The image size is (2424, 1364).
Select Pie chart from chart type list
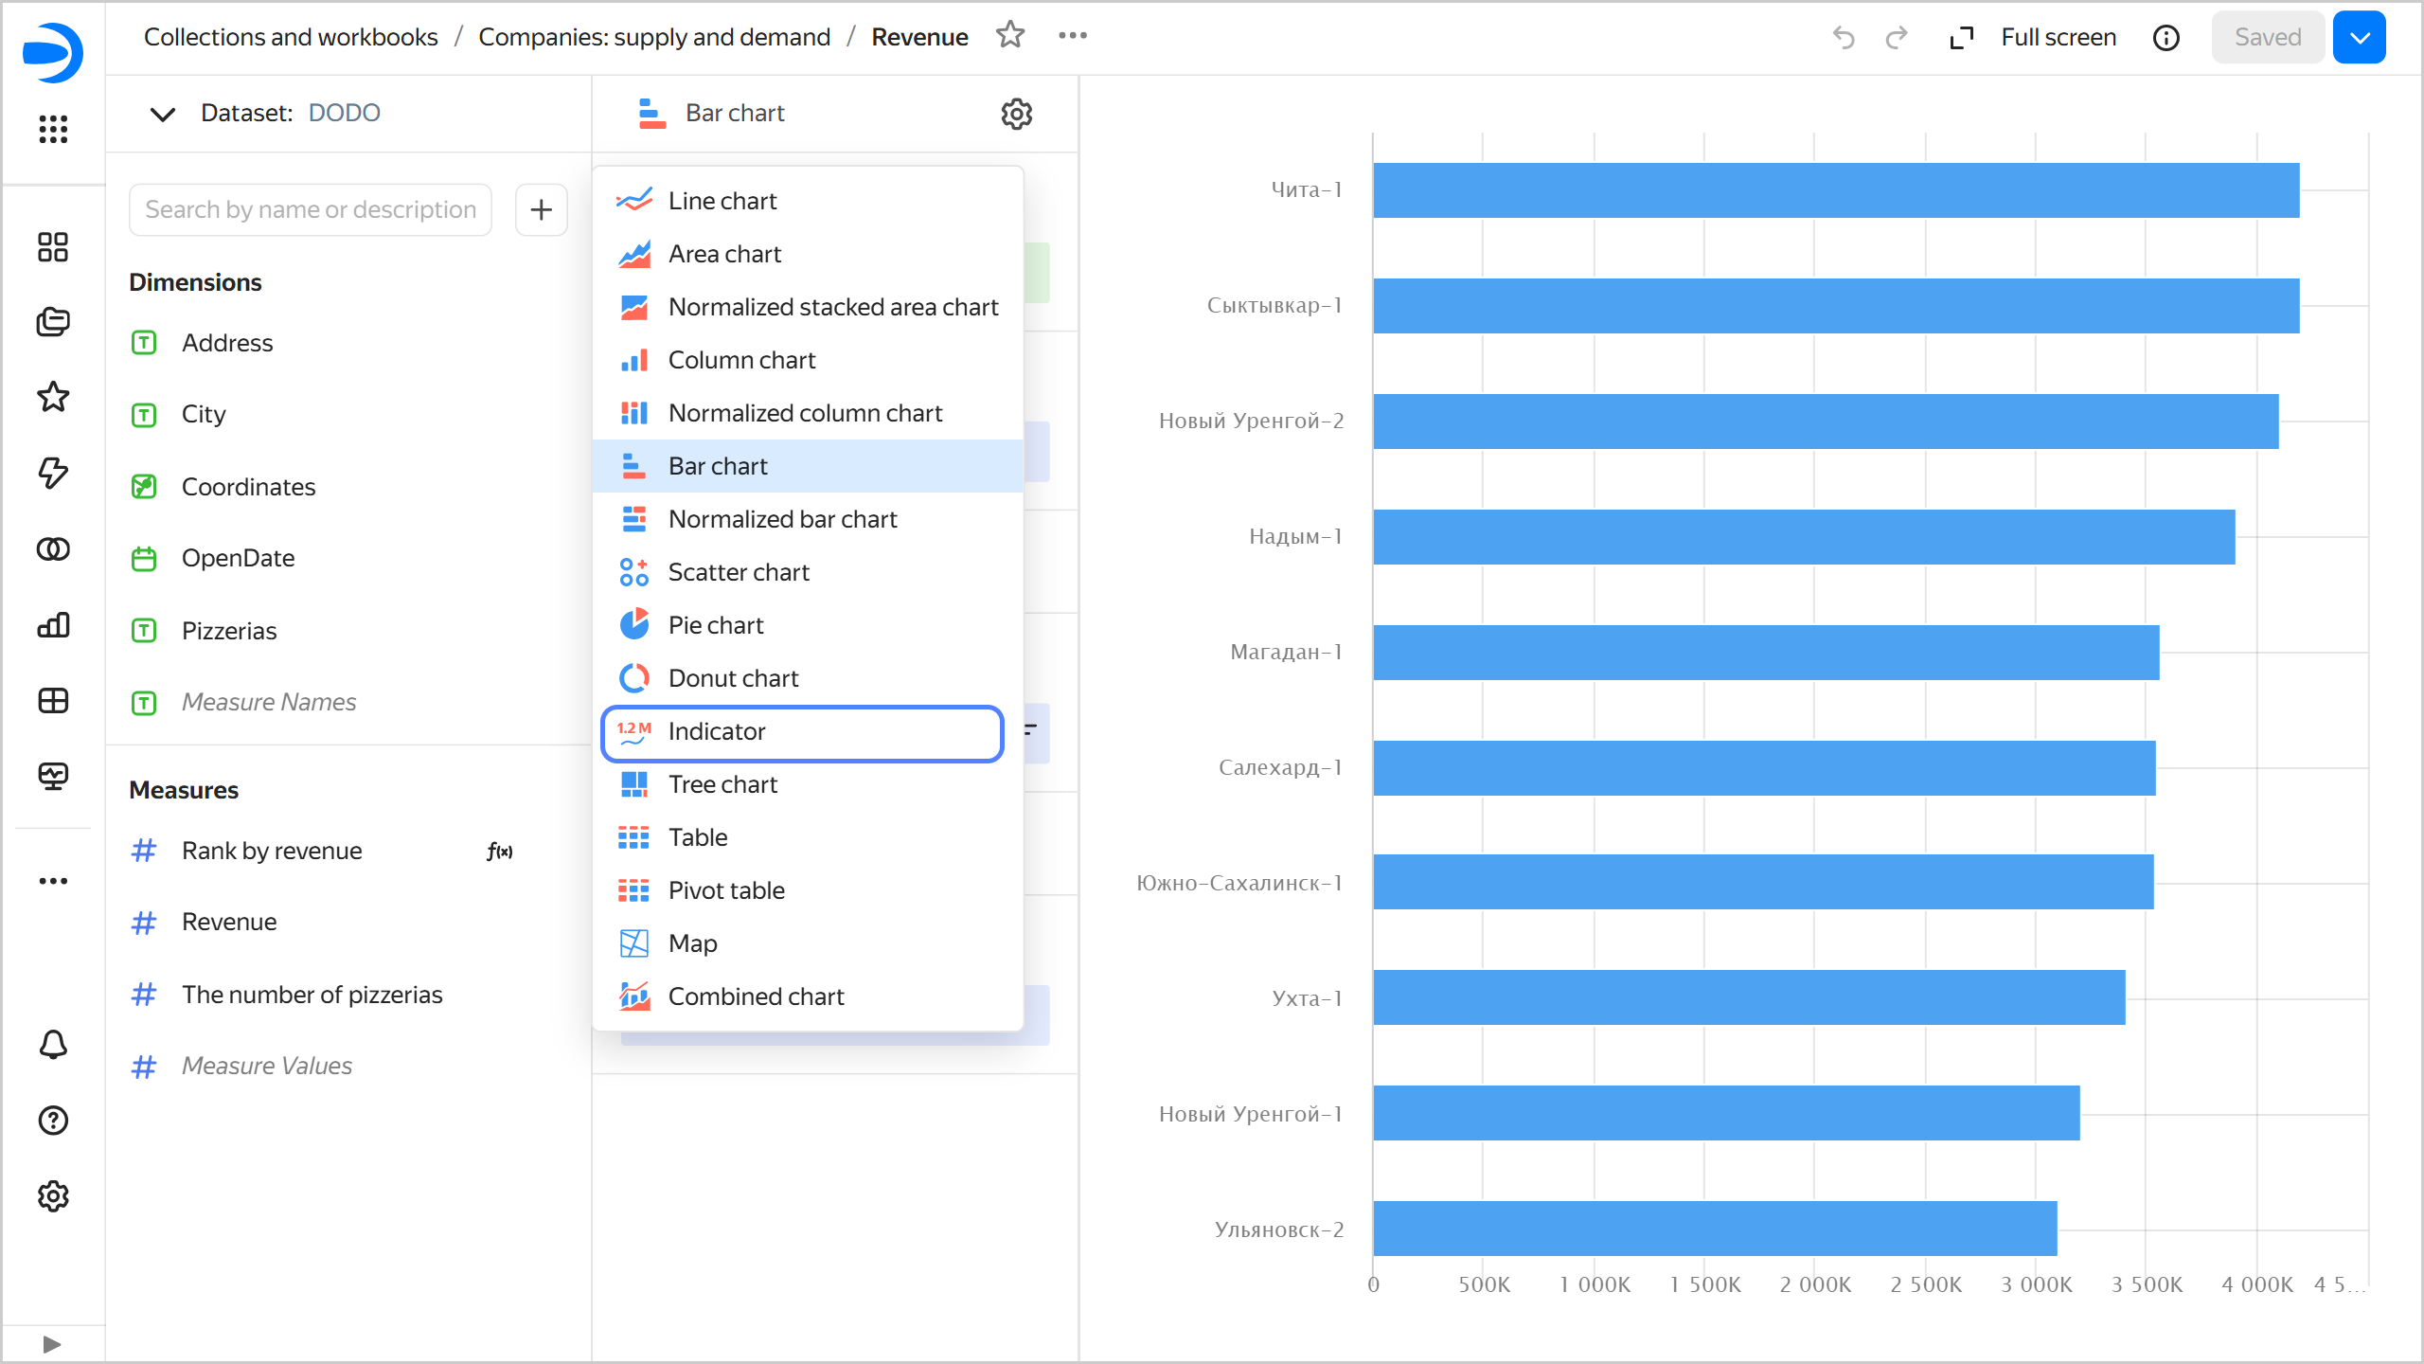pos(715,625)
